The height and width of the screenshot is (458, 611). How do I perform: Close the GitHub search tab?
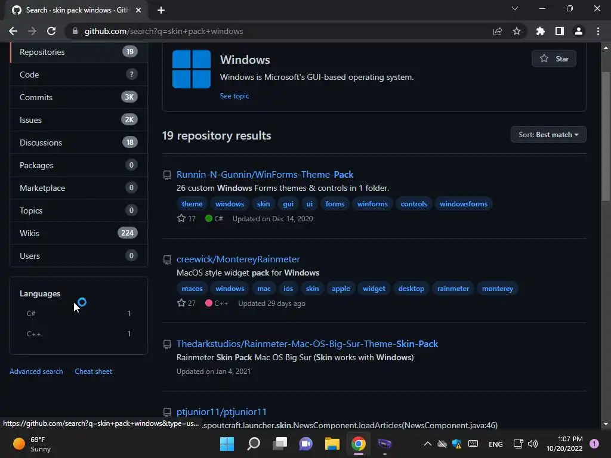138,10
